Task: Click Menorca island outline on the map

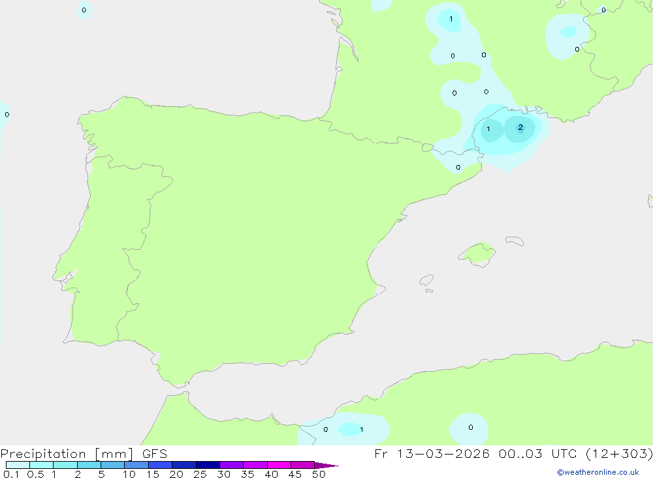Action: pos(515,241)
